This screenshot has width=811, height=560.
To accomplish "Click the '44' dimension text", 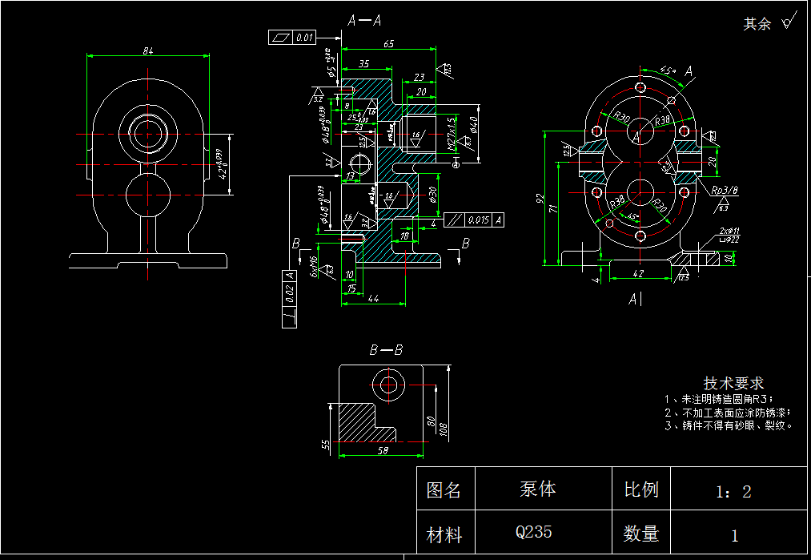I will [373, 298].
